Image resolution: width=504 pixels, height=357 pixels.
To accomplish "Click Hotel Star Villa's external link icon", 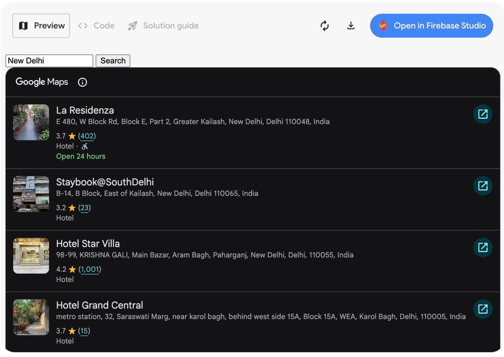I will 483,247.
